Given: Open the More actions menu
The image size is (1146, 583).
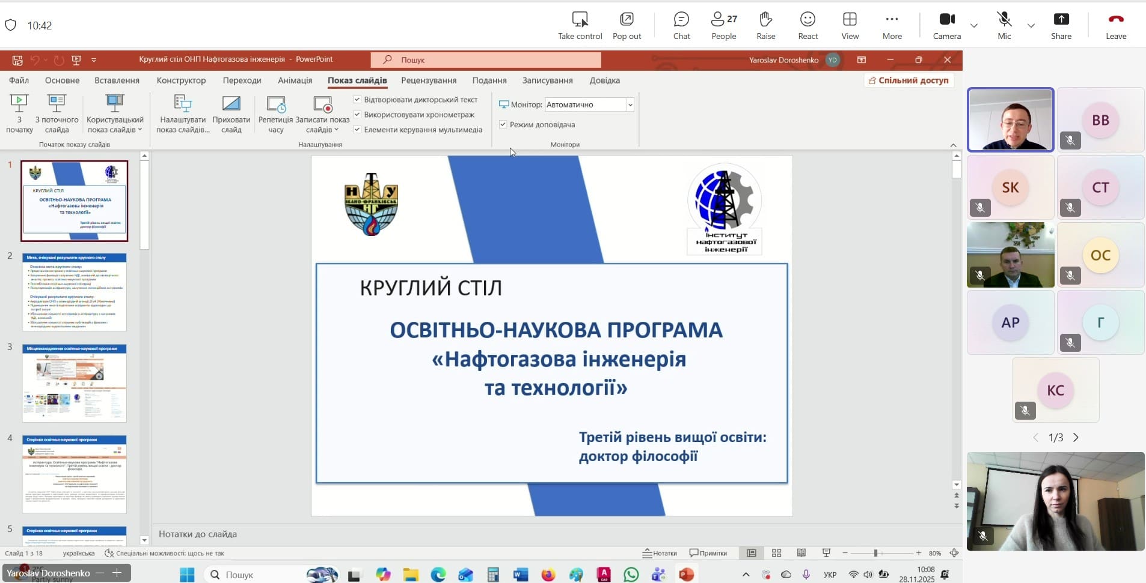Looking at the screenshot, I should (x=892, y=26).
